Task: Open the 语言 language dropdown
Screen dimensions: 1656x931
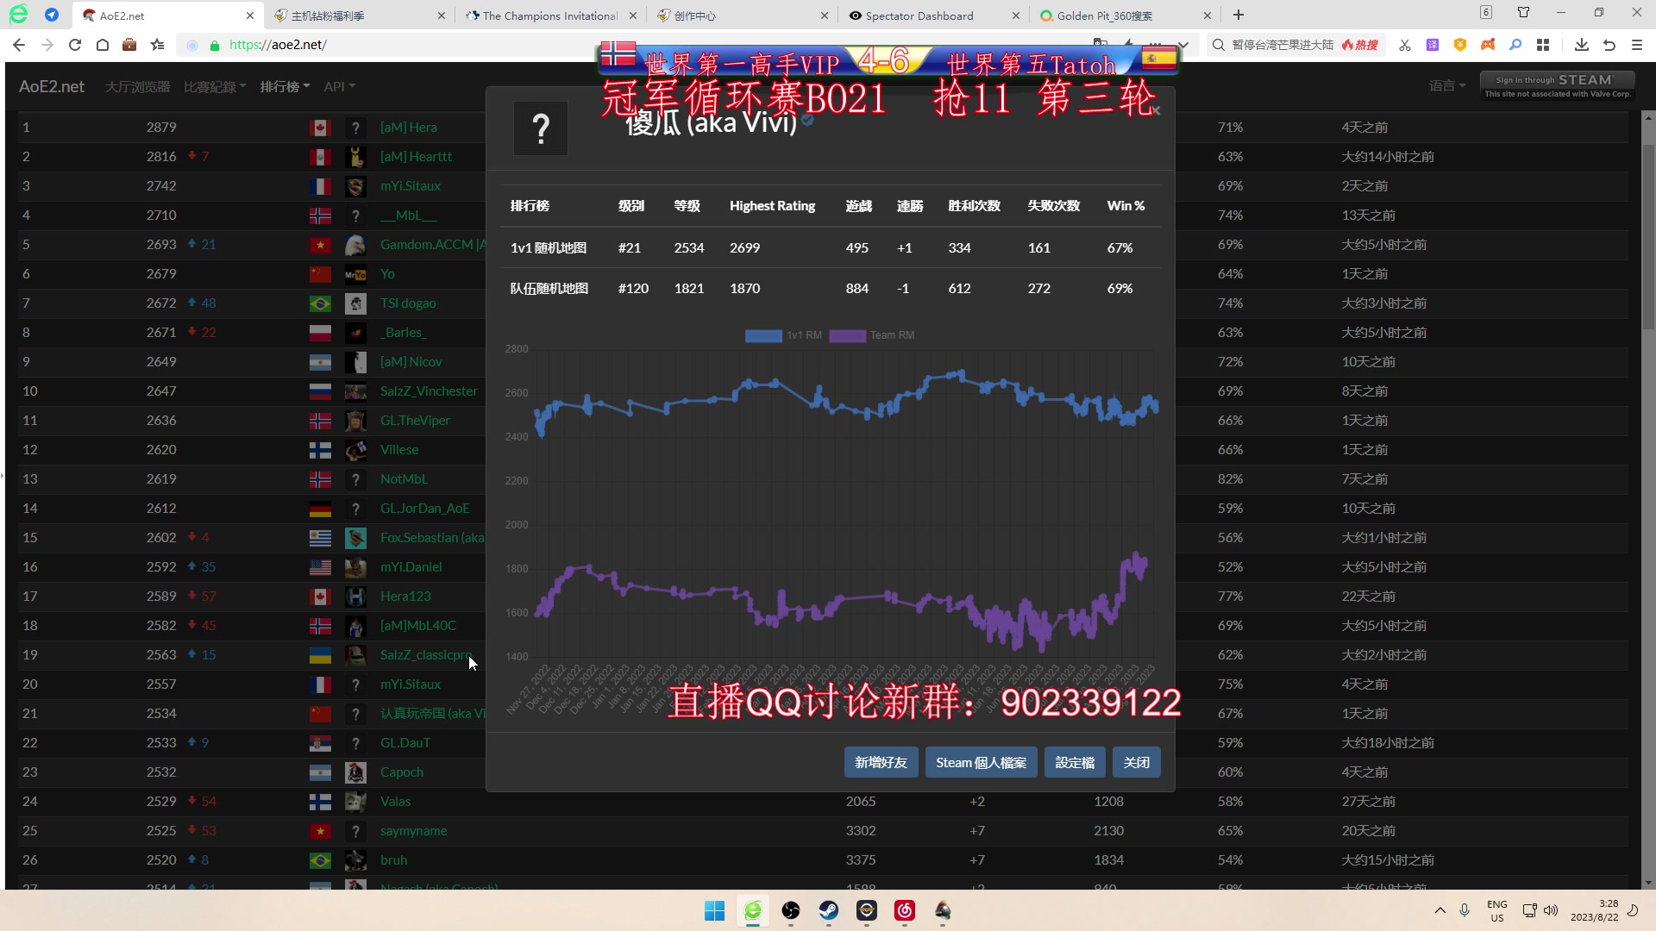Action: click(x=1447, y=85)
